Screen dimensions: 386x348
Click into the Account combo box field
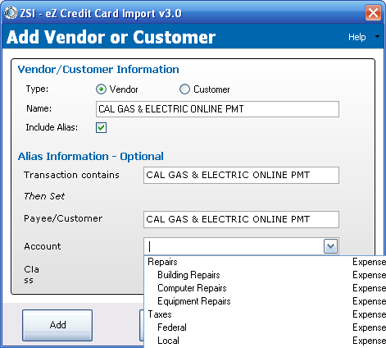pos(234,246)
